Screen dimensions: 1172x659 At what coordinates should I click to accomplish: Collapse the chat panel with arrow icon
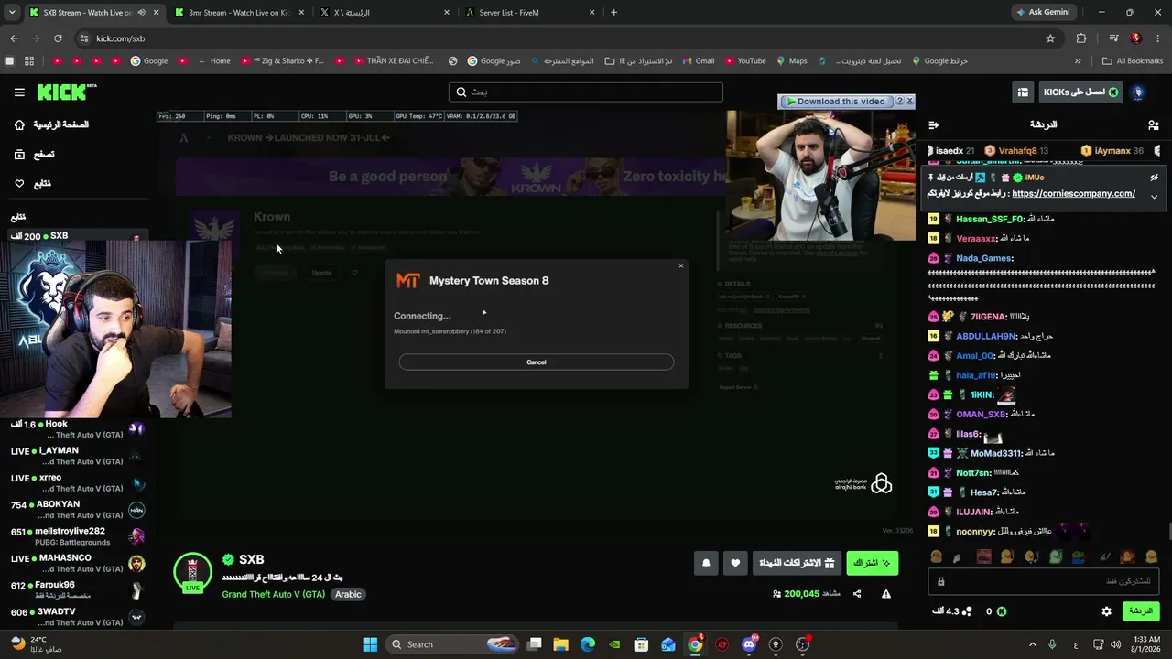pos(933,124)
